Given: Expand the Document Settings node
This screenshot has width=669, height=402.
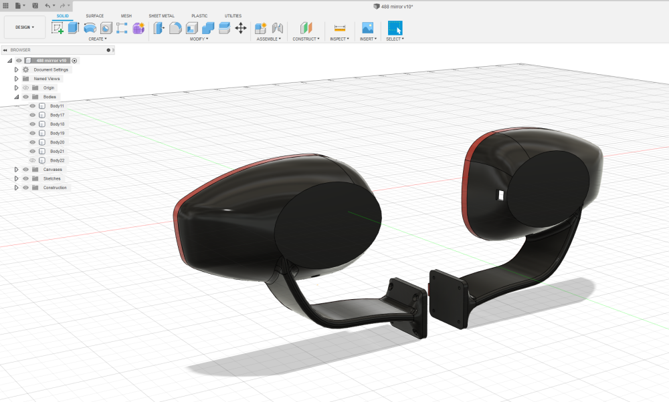Looking at the screenshot, I should tap(17, 69).
